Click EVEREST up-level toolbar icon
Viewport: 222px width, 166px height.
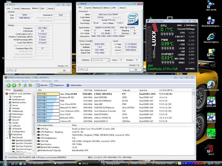[x=19, y=85]
